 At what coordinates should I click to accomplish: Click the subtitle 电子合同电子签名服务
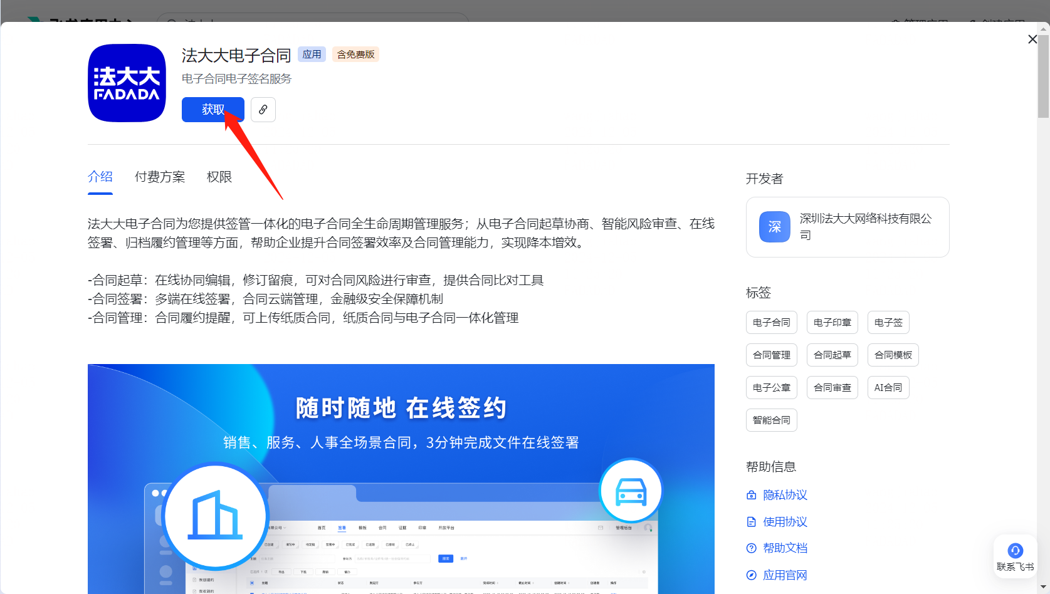(237, 79)
